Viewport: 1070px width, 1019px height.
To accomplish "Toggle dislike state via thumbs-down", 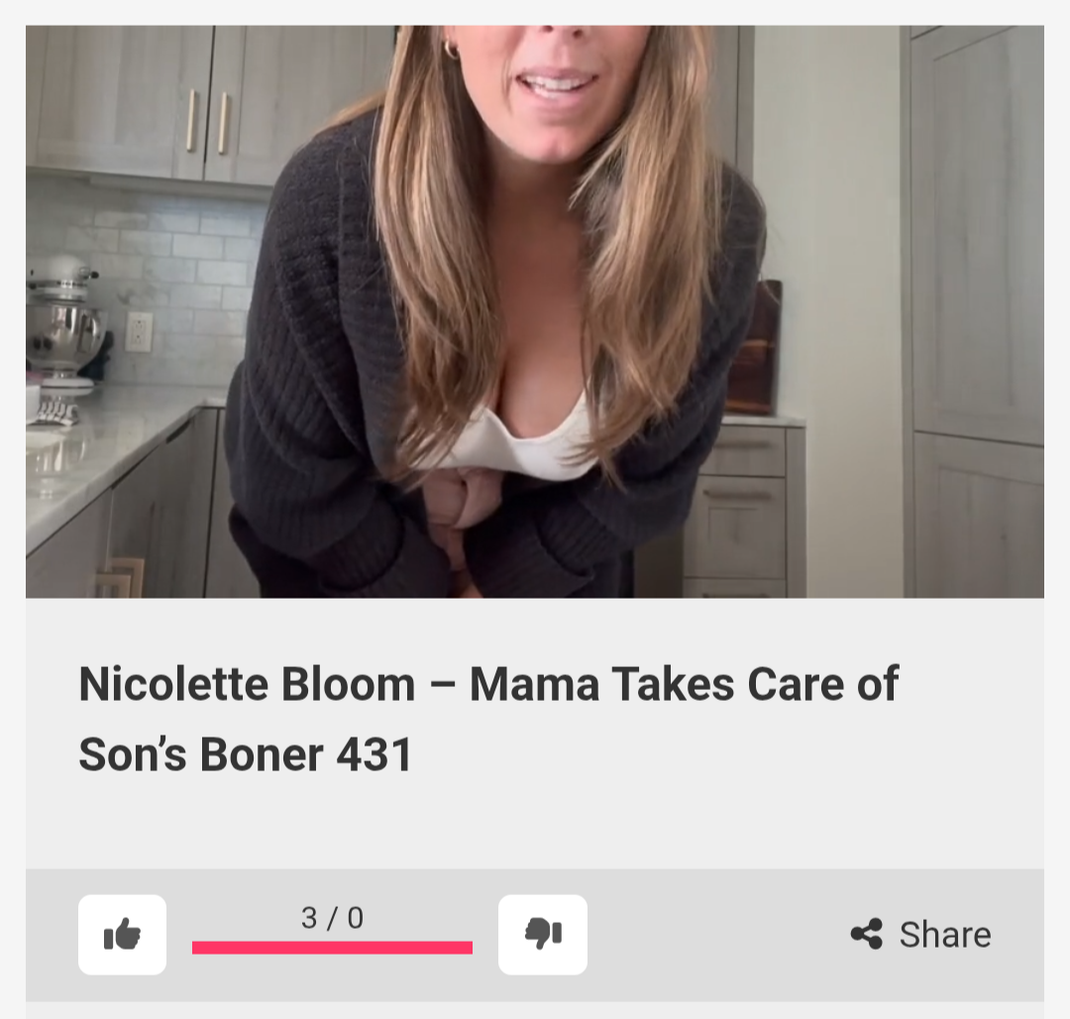I will tap(543, 935).
